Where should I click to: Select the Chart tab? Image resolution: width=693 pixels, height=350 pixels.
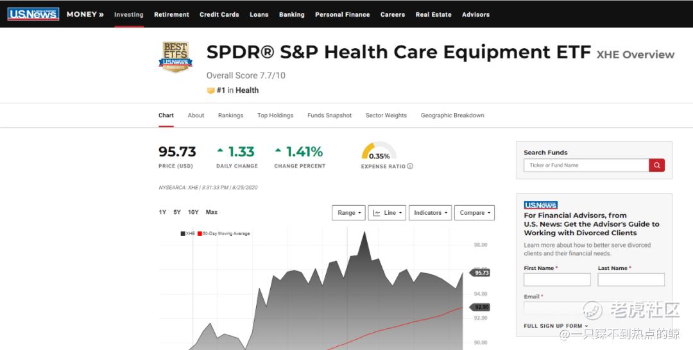(x=166, y=115)
